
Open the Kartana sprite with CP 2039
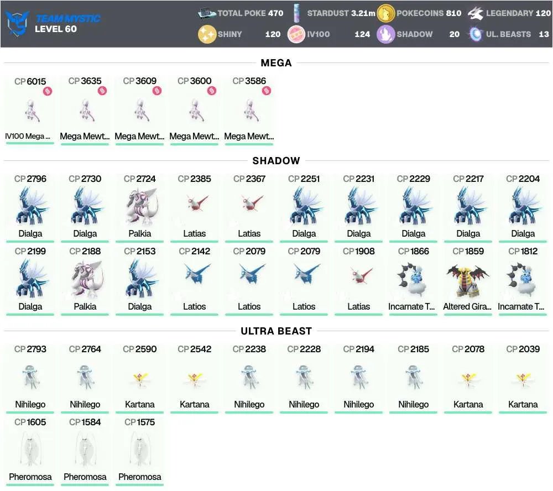coord(523,379)
